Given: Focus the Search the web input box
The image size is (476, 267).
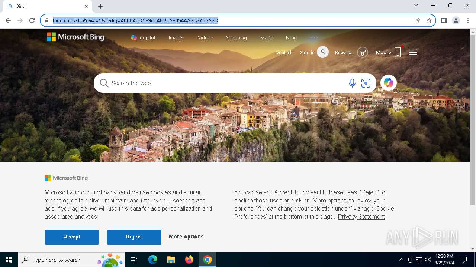Looking at the screenshot, I should coord(227,83).
